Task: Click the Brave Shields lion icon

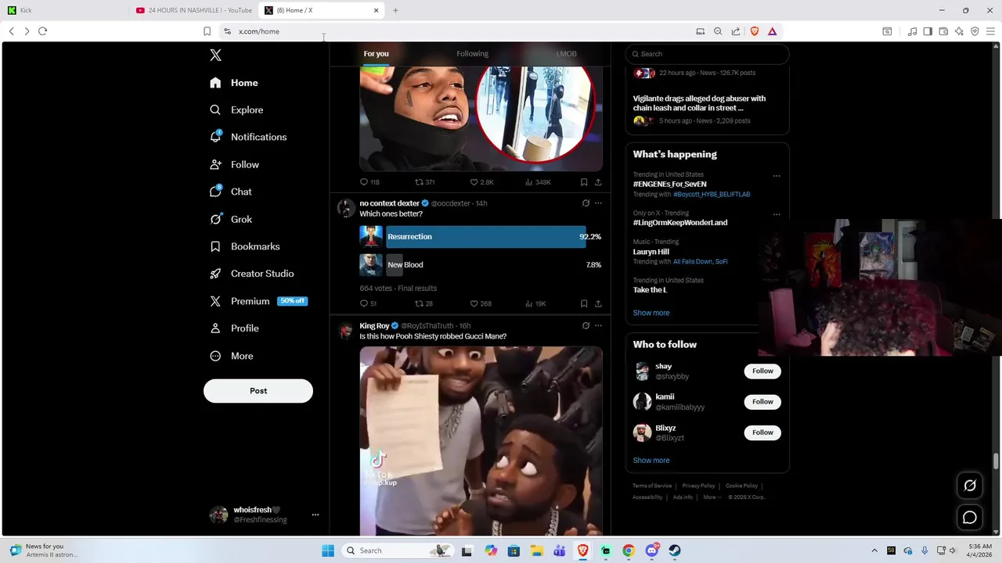Action: point(755,31)
